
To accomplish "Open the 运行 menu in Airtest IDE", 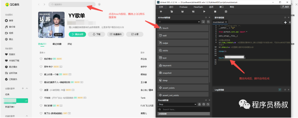I will (171, 7).
